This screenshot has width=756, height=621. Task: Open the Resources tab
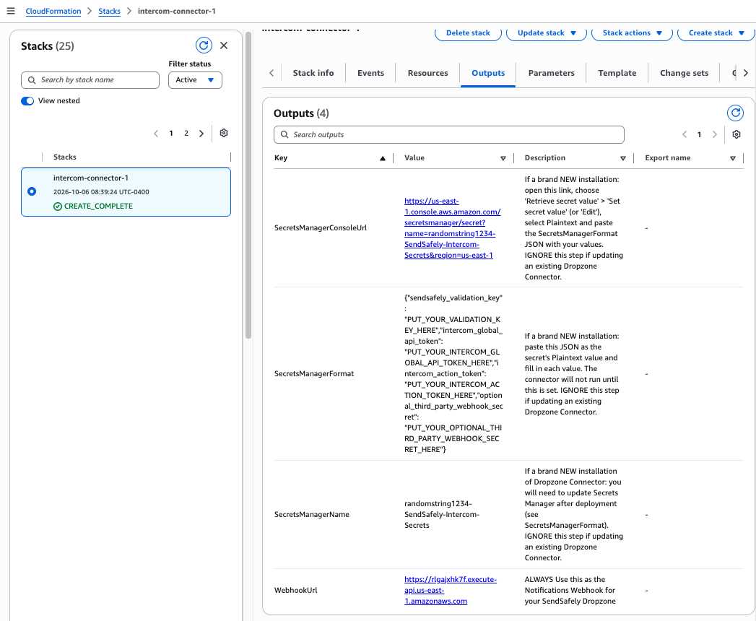427,73
